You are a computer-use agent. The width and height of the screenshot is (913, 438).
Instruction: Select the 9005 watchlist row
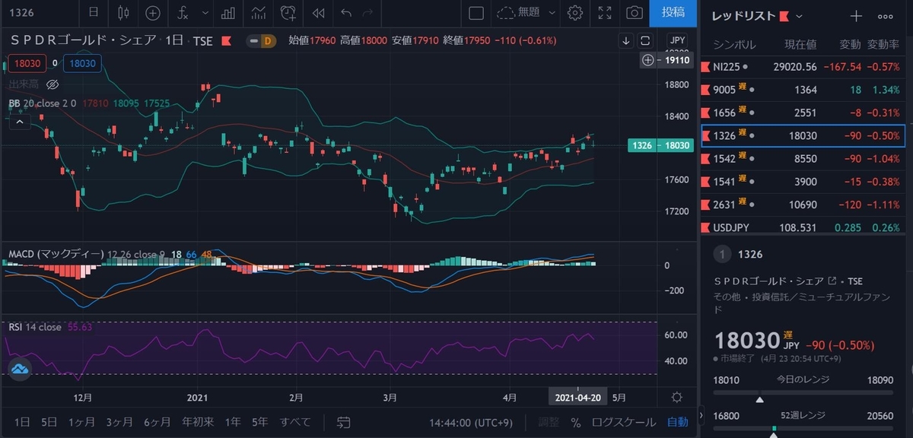pos(803,90)
